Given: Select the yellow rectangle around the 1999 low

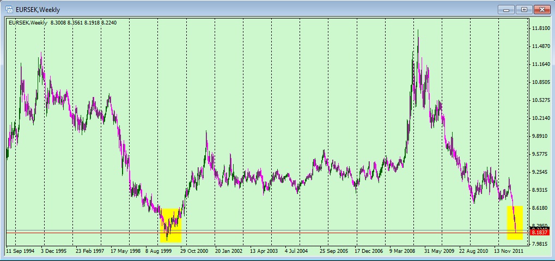Looking at the screenshot, I should [170, 225].
